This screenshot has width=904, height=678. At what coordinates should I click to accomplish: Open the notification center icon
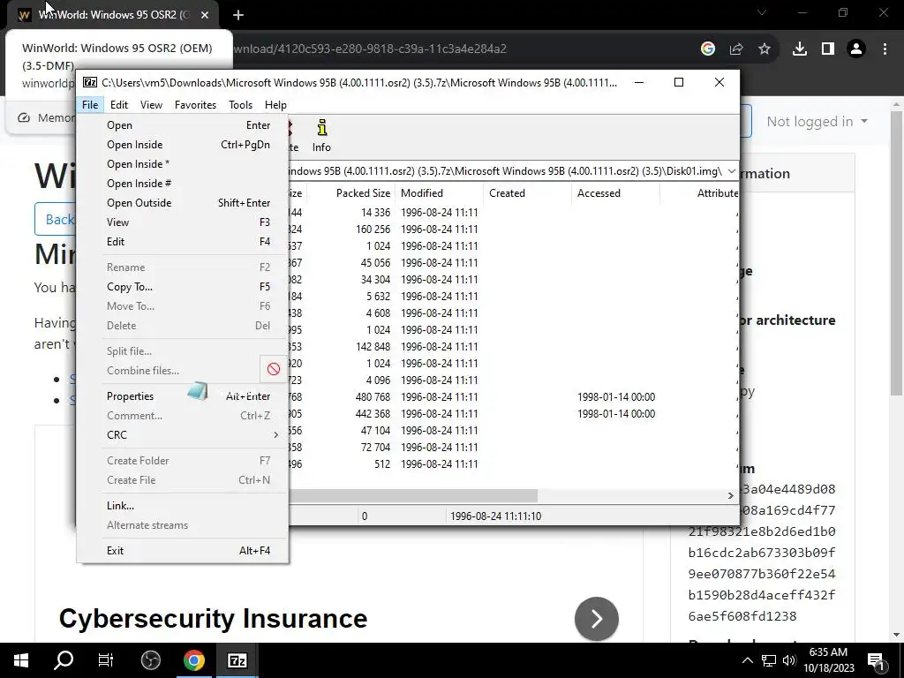876,660
